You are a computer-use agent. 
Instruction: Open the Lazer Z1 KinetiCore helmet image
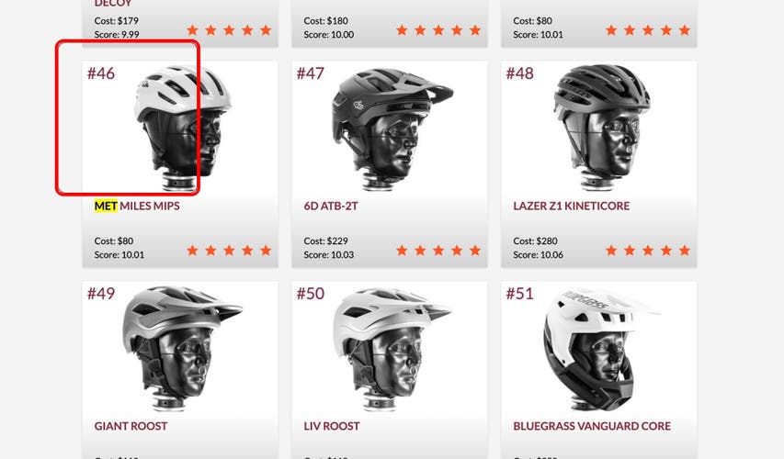[599, 128]
